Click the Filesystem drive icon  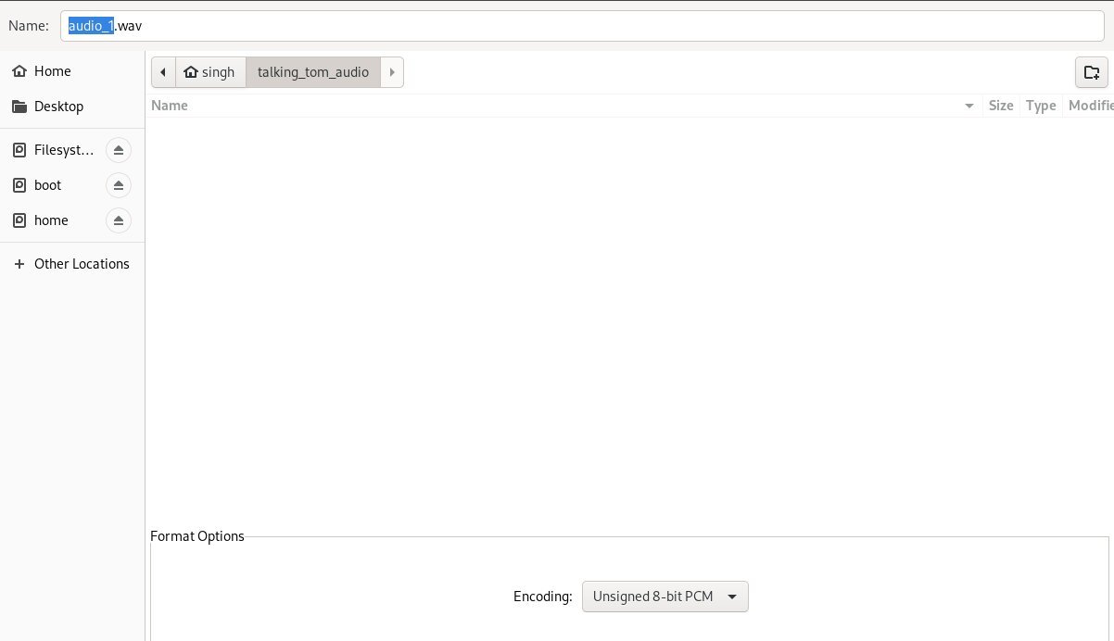[x=19, y=149]
